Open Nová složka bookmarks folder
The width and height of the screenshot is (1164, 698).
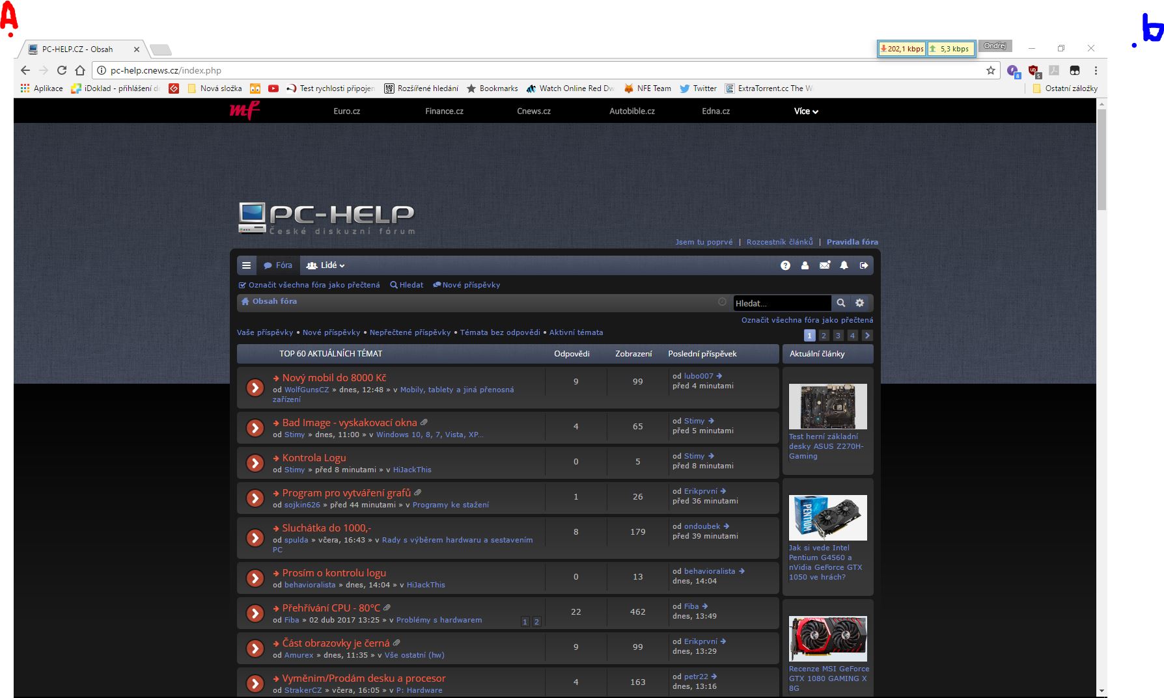pyautogui.click(x=214, y=88)
